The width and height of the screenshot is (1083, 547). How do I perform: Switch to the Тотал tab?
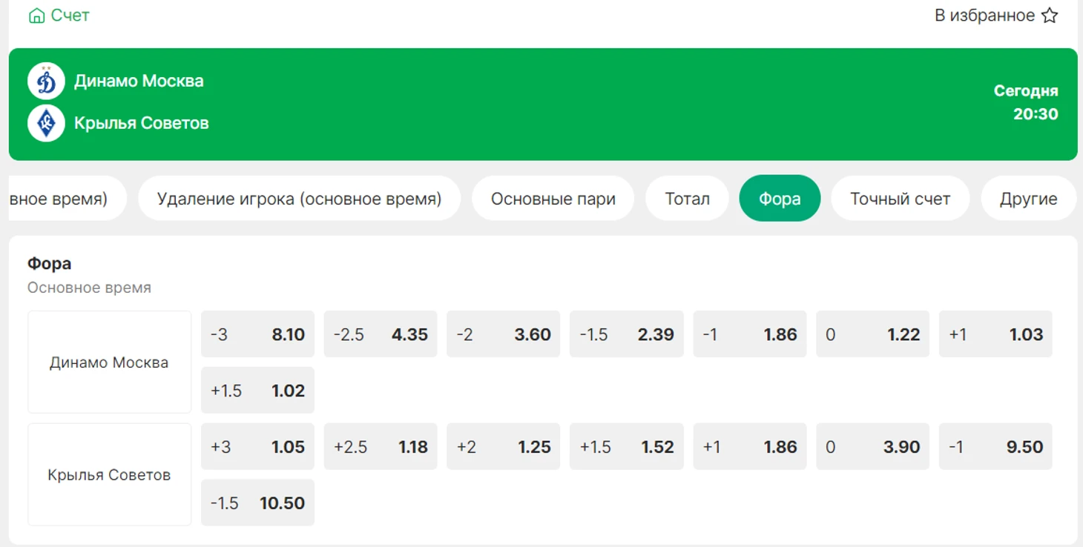click(687, 199)
